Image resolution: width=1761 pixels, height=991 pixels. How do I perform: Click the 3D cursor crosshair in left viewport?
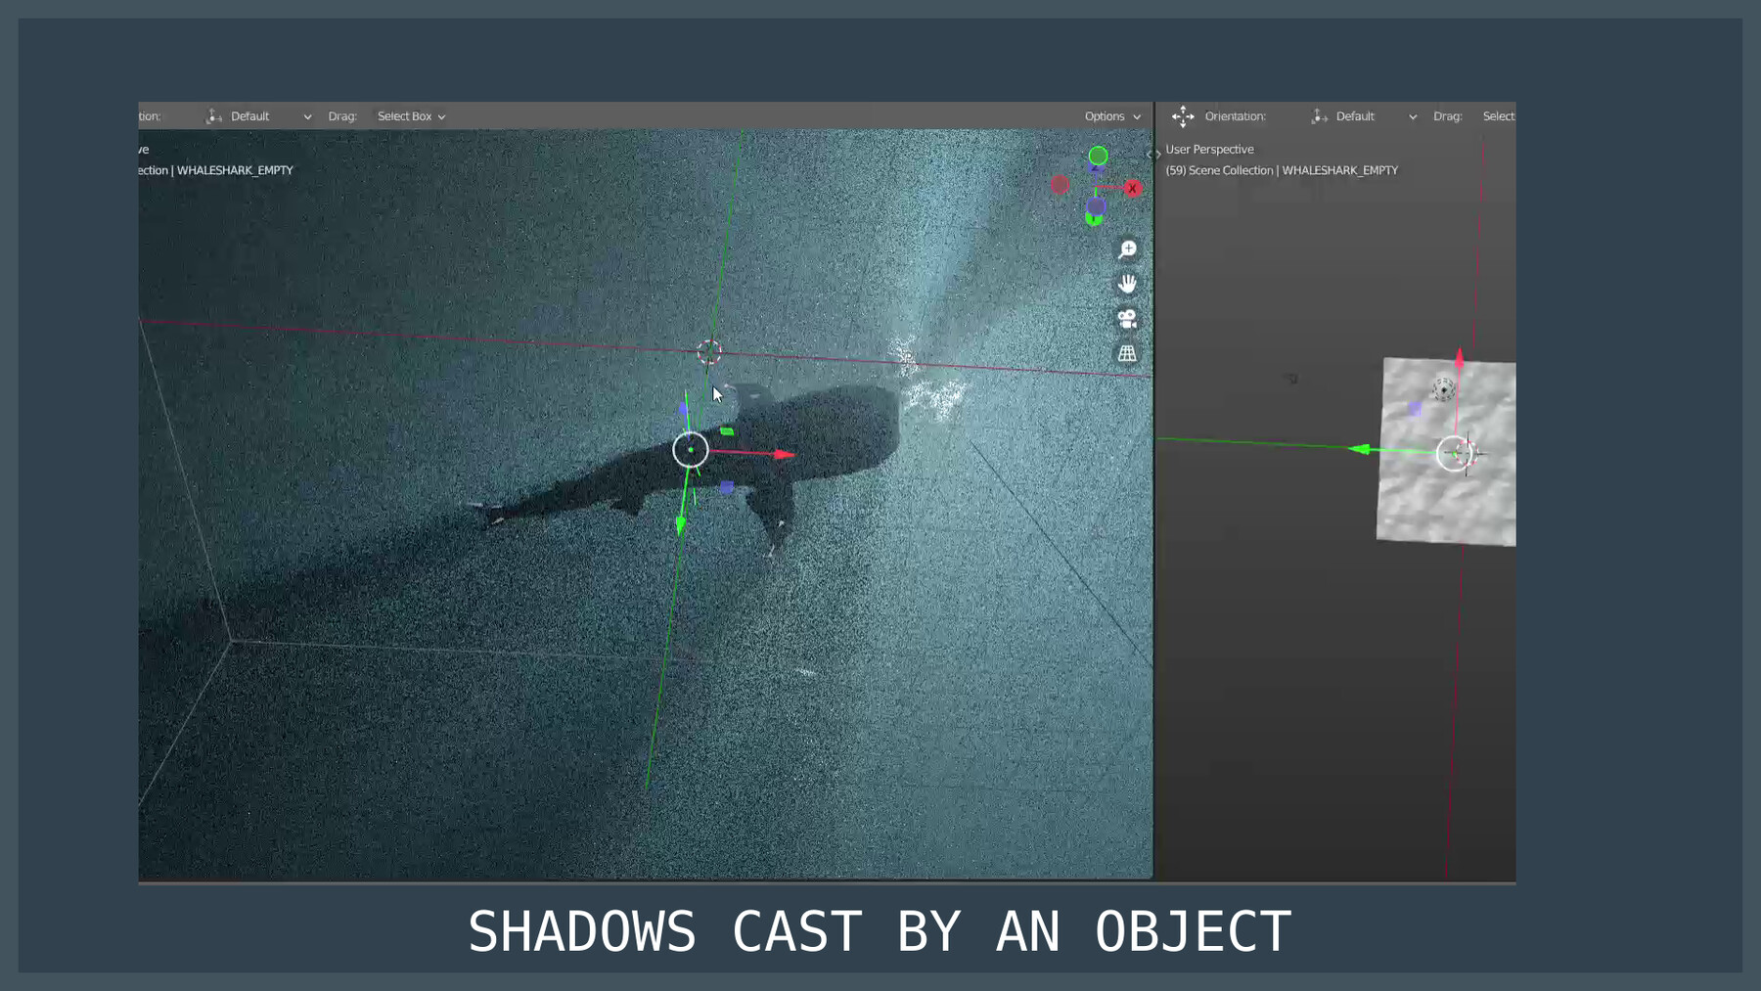click(711, 352)
